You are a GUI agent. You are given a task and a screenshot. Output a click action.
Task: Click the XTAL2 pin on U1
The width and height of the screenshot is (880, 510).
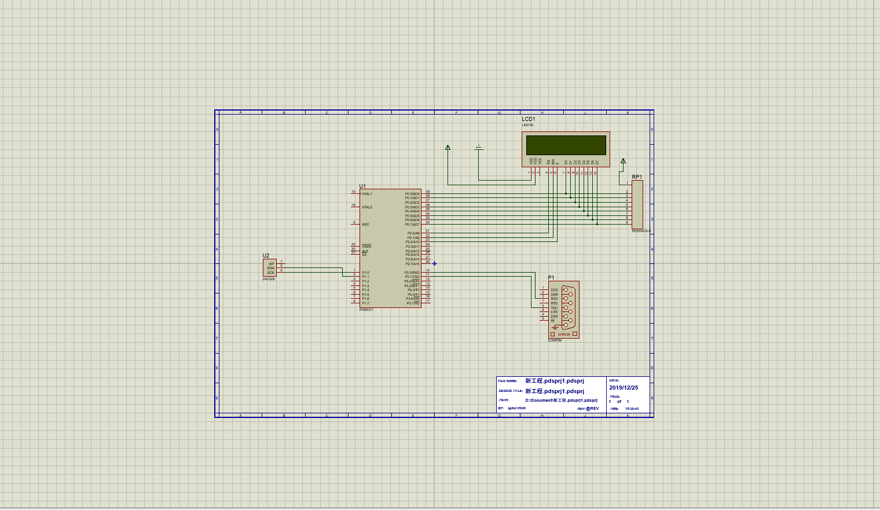(x=366, y=207)
